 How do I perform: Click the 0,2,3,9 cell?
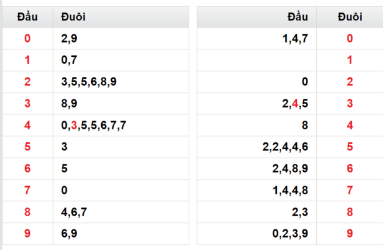(257, 234)
